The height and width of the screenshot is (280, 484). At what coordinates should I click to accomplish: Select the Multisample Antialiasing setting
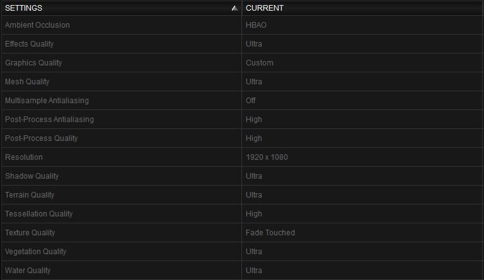47,101
